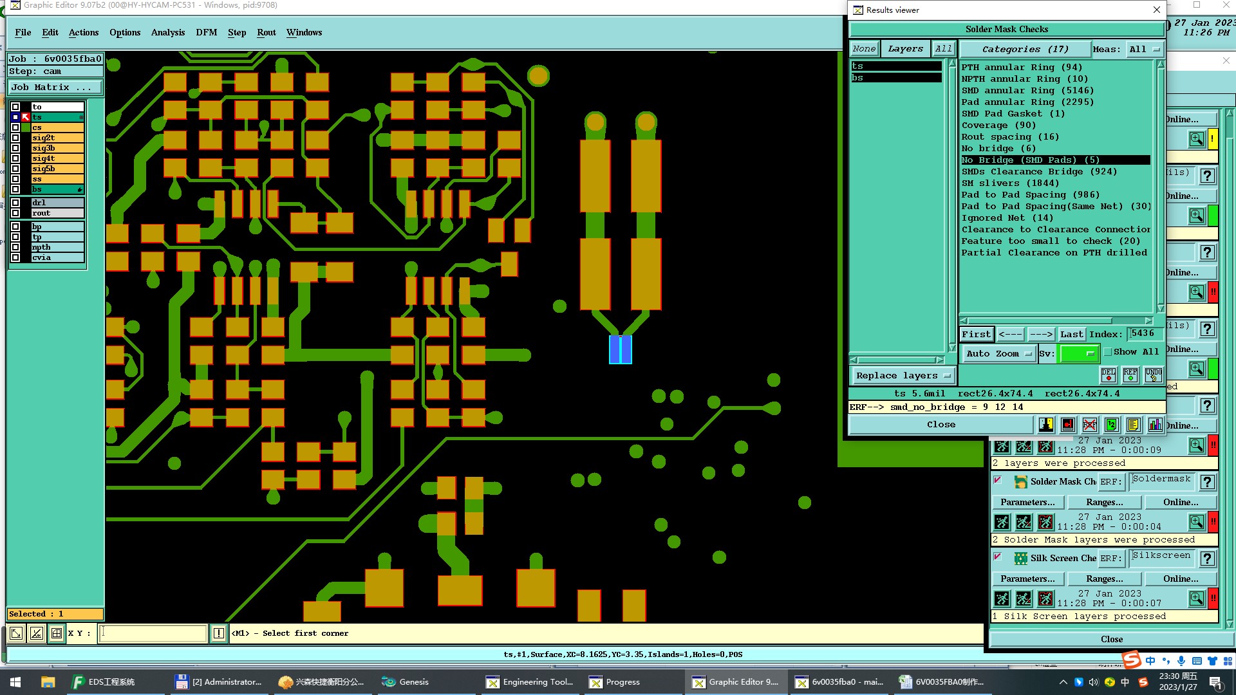Click Silk Screen results magnifier icon
Viewport: 1236px width, 695px height.
point(1196,598)
